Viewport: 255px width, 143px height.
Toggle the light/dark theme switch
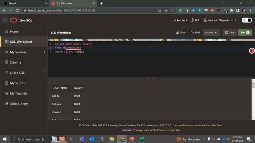[x=247, y=20]
